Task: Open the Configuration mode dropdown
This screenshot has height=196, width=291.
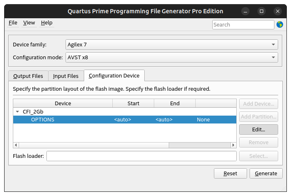Action: pos(172,57)
